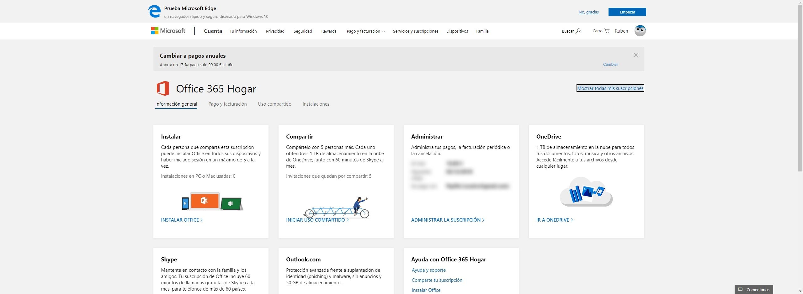Close the annual payments banner

click(x=636, y=55)
